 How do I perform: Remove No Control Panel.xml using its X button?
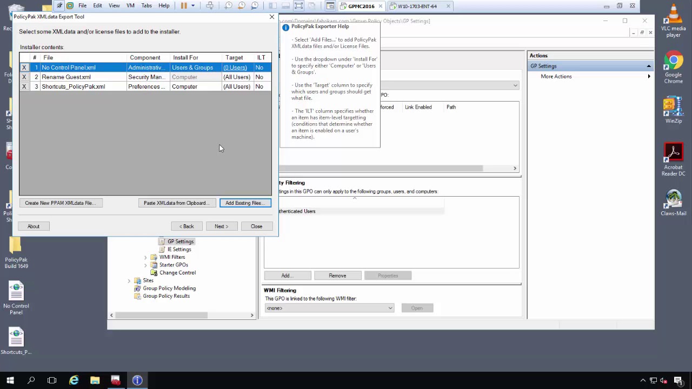(x=24, y=68)
